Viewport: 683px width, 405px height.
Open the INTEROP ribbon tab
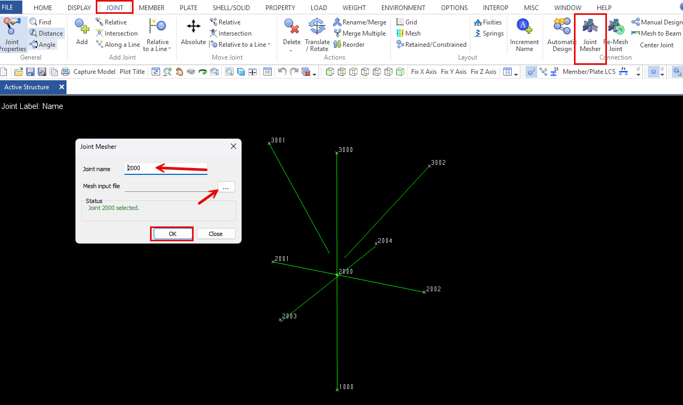495,8
